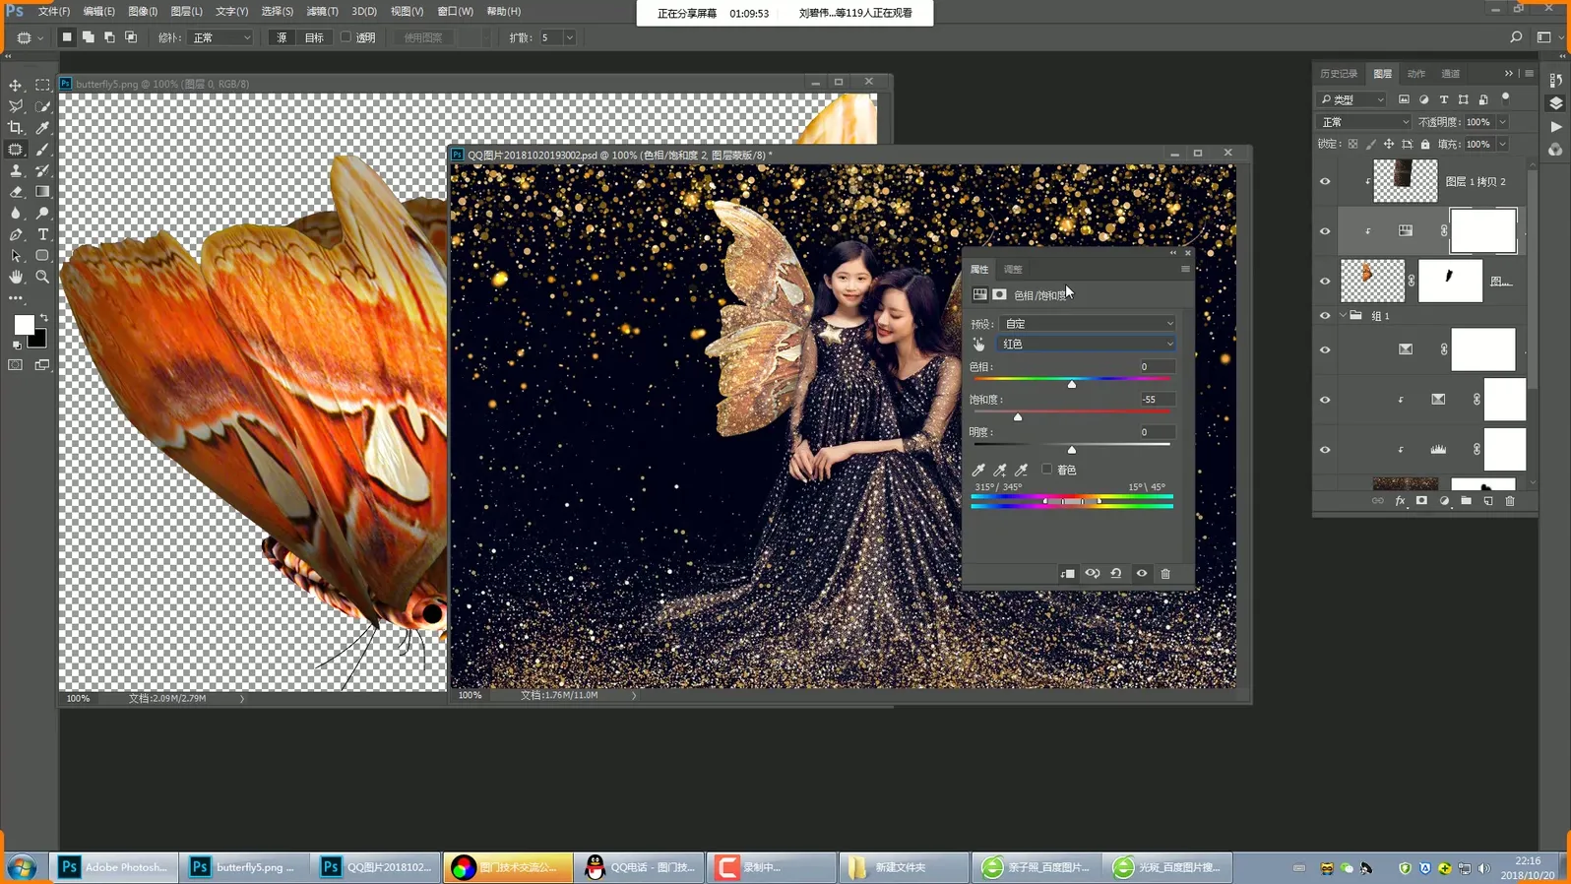Click the 饱和度 saturation slider handle
The width and height of the screenshot is (1571, 884).
tap(1018, 417)
